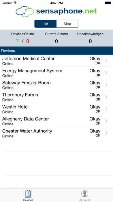The image size is (113, 202).
Task: Open the Devices tab icon
Action: click(x=28, y=194)
